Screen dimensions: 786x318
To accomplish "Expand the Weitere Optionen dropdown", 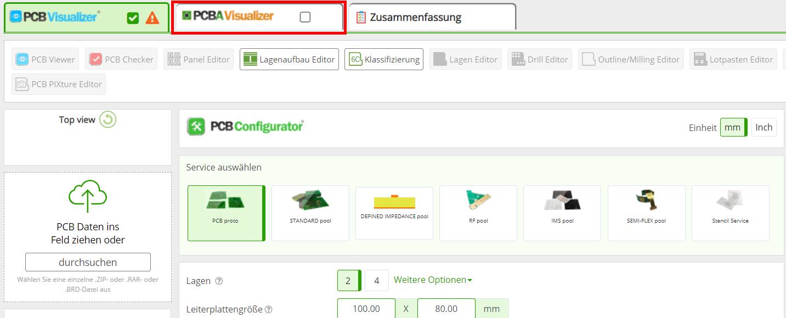I will (433, 280).
